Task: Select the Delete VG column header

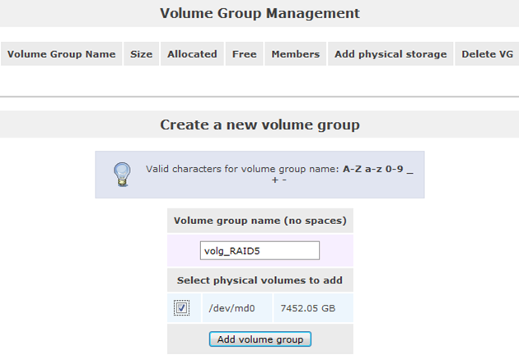Action: click(x=486, y=54)
